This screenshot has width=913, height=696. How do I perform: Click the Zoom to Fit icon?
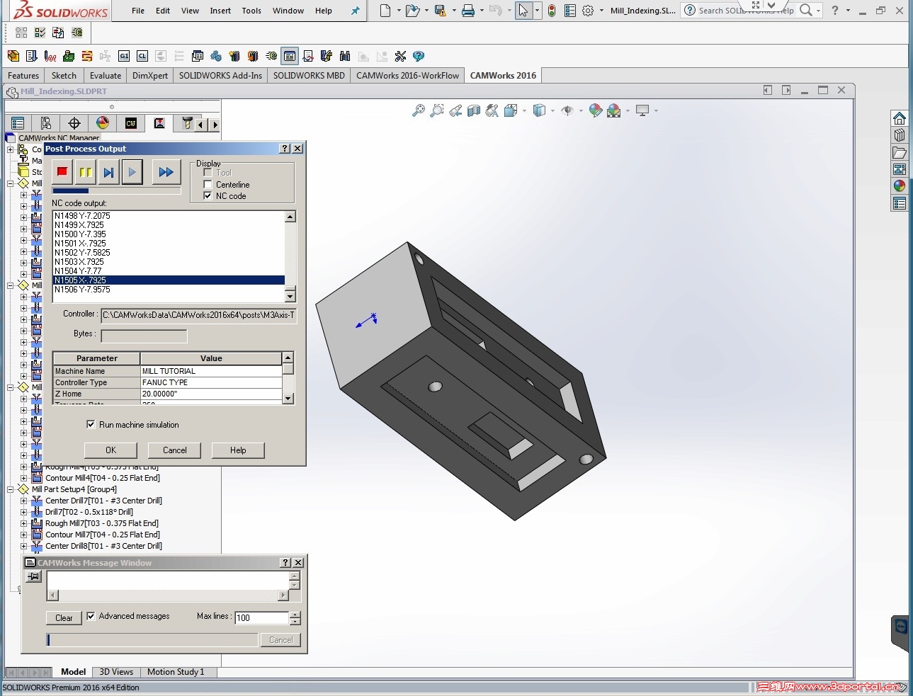[x=419, y=110]
